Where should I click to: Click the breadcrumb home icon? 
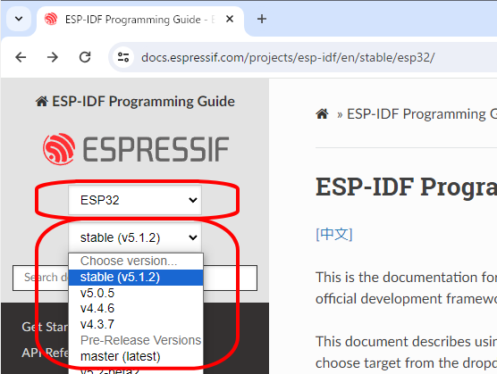click(322, 114)
